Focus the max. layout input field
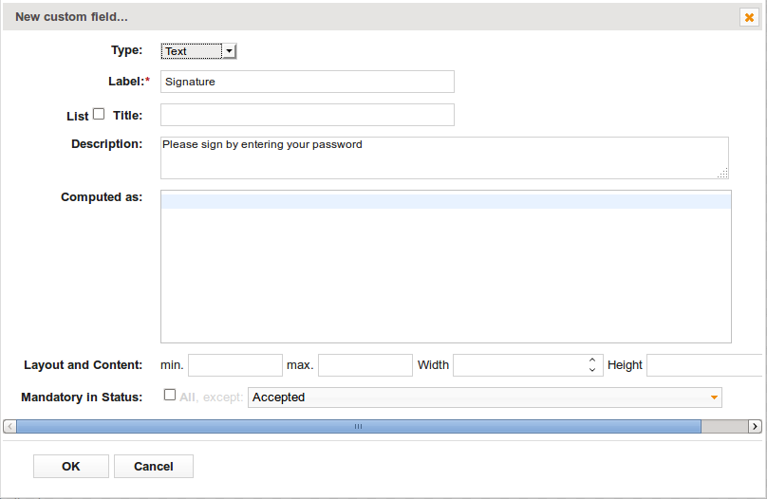This screenshot has height=499, width=767. pos(365,365)
